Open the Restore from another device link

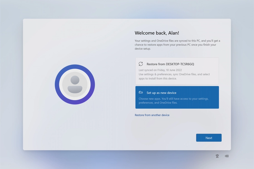tap(152, 115)
